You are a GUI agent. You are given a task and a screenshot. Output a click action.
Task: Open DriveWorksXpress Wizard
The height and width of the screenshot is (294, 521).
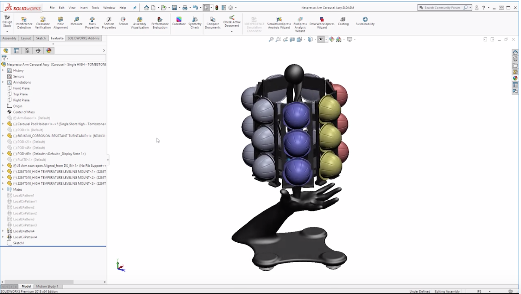322,23
